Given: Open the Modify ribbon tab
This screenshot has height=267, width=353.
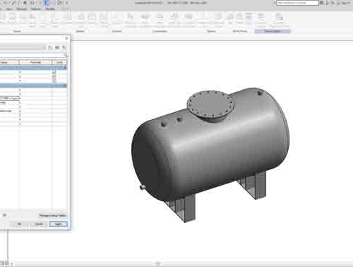Looking at the screenshot, I should [x=50, y=9].
